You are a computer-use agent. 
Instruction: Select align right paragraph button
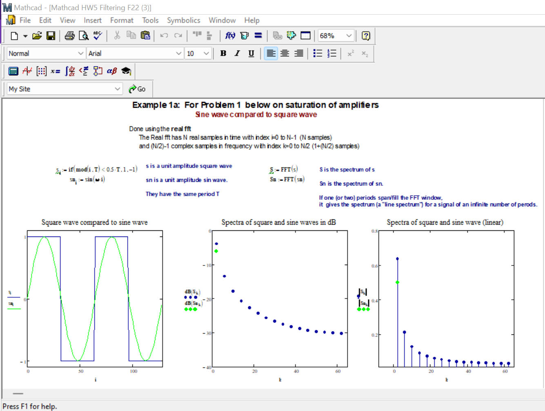coord(298,53)
